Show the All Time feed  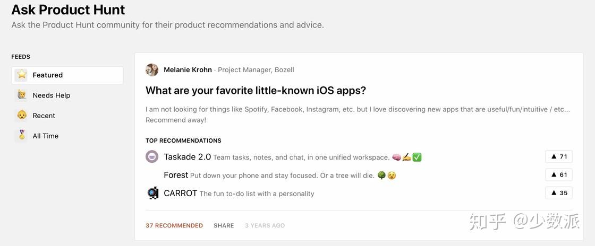coord(46,136)
